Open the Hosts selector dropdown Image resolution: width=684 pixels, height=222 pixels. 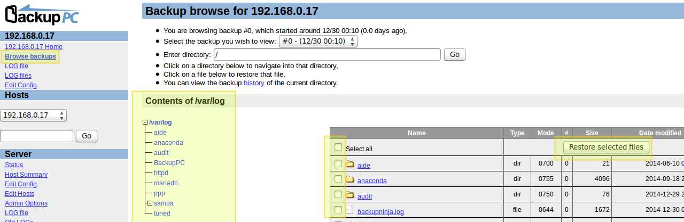point(33,115)
